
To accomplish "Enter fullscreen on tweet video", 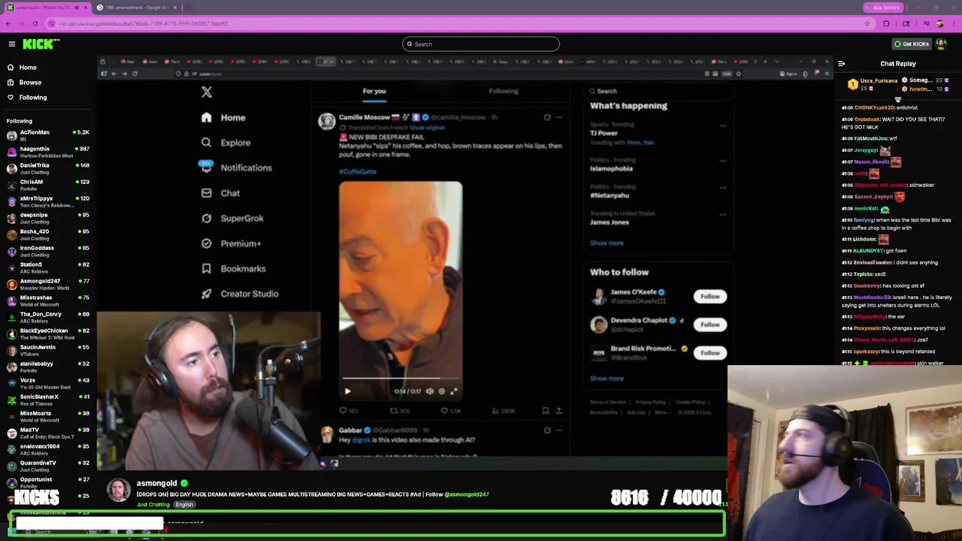I will pos(454,391).
